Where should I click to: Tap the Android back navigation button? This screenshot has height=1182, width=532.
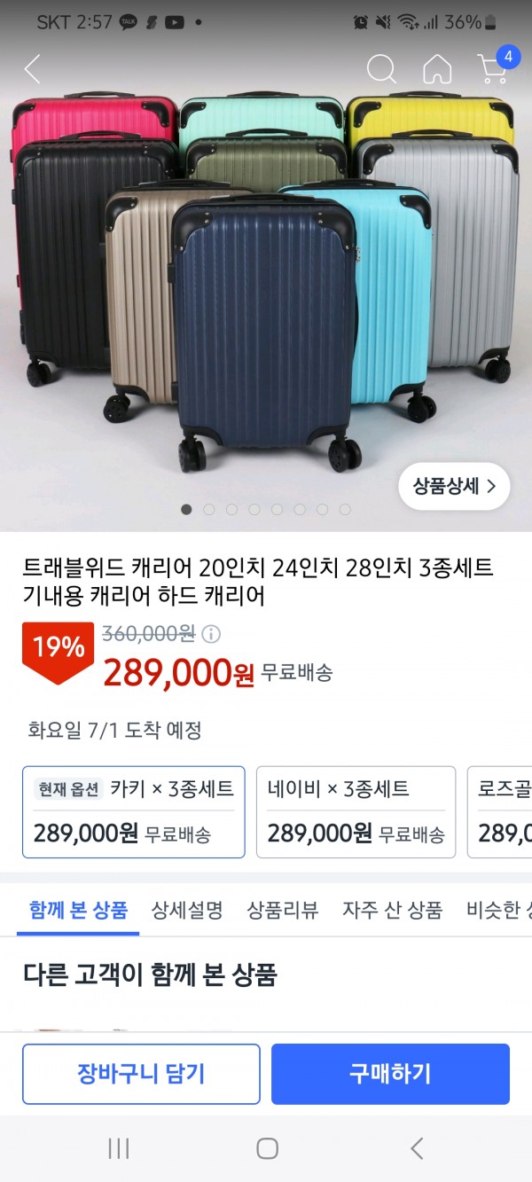417,1148
